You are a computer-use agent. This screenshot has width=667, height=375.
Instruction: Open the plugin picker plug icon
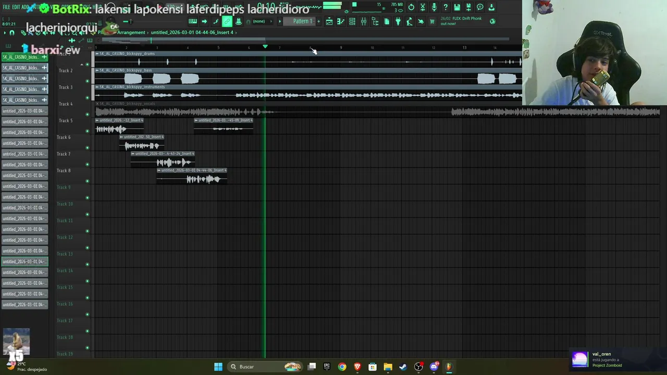(398, 21)
